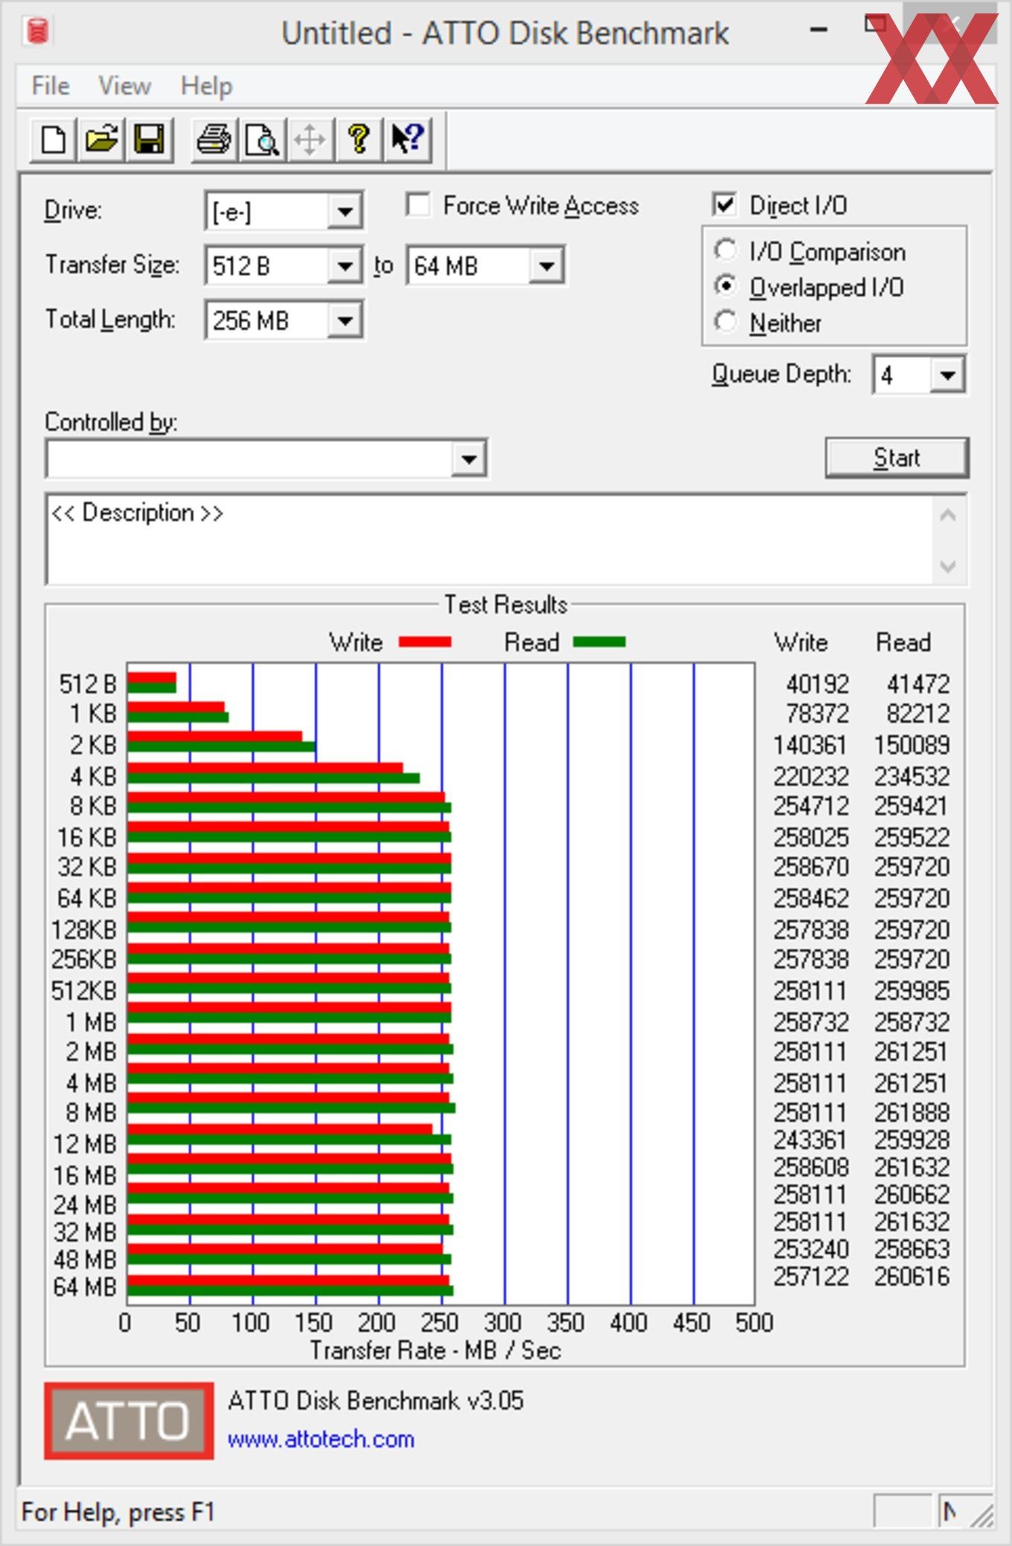The width and height of the screenshot is (1012, 1546).
Task: Click the For Help, press F1 status text
Action: tap(118, 1512)
